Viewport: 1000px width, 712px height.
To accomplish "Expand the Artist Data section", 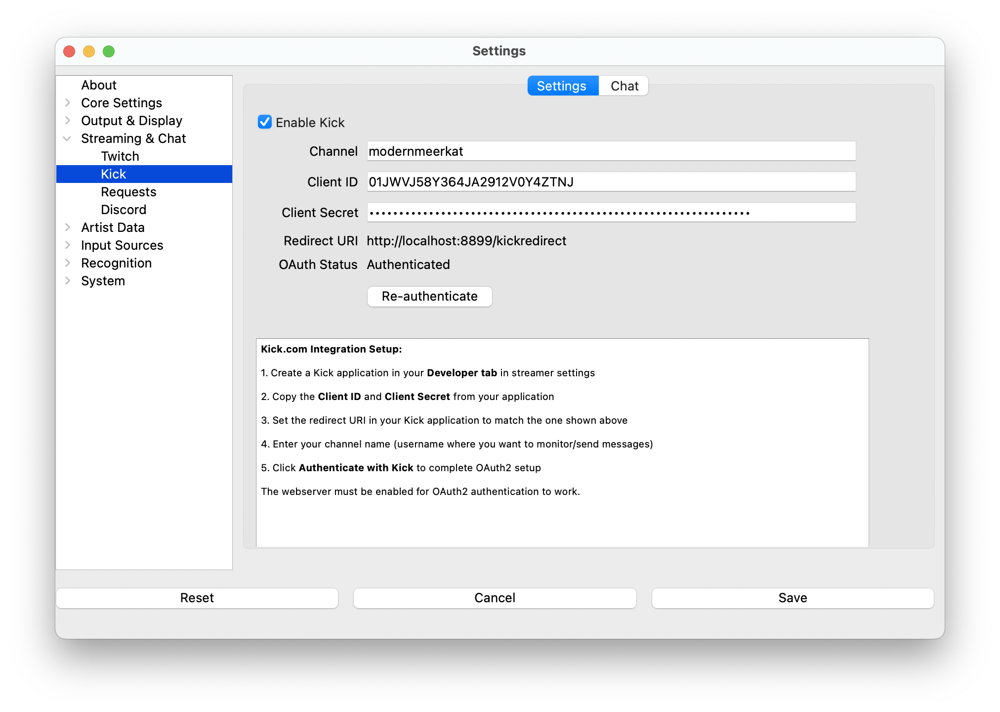I will pyautogui.click(x=68, y=227).
